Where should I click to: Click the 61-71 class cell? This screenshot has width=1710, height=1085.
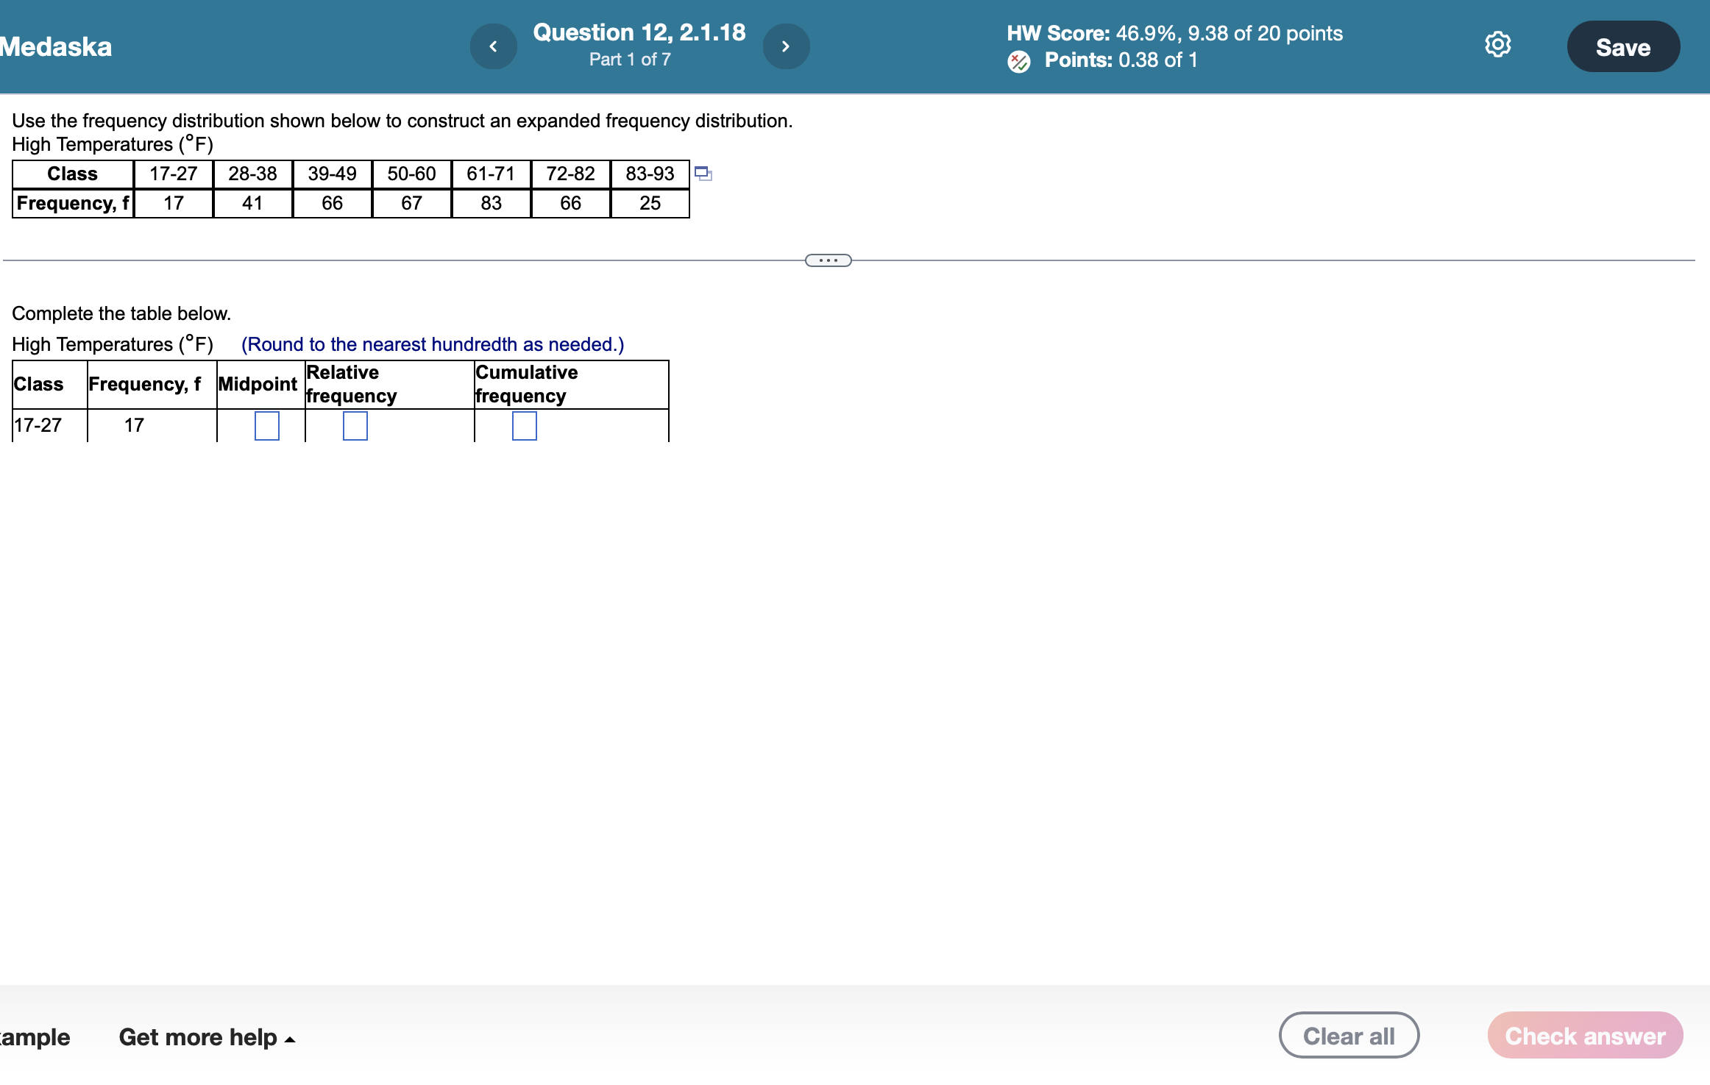click(x=491, y=174)
